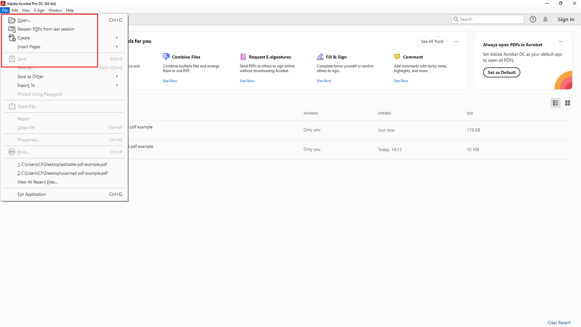Sort files by SHARING column header

click(x=310, y=113)
